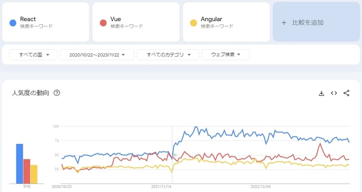The width and height of the screenshot is (362, 192).
Task: Click the red Vue color dot
Action: click(x=103, y=22)
